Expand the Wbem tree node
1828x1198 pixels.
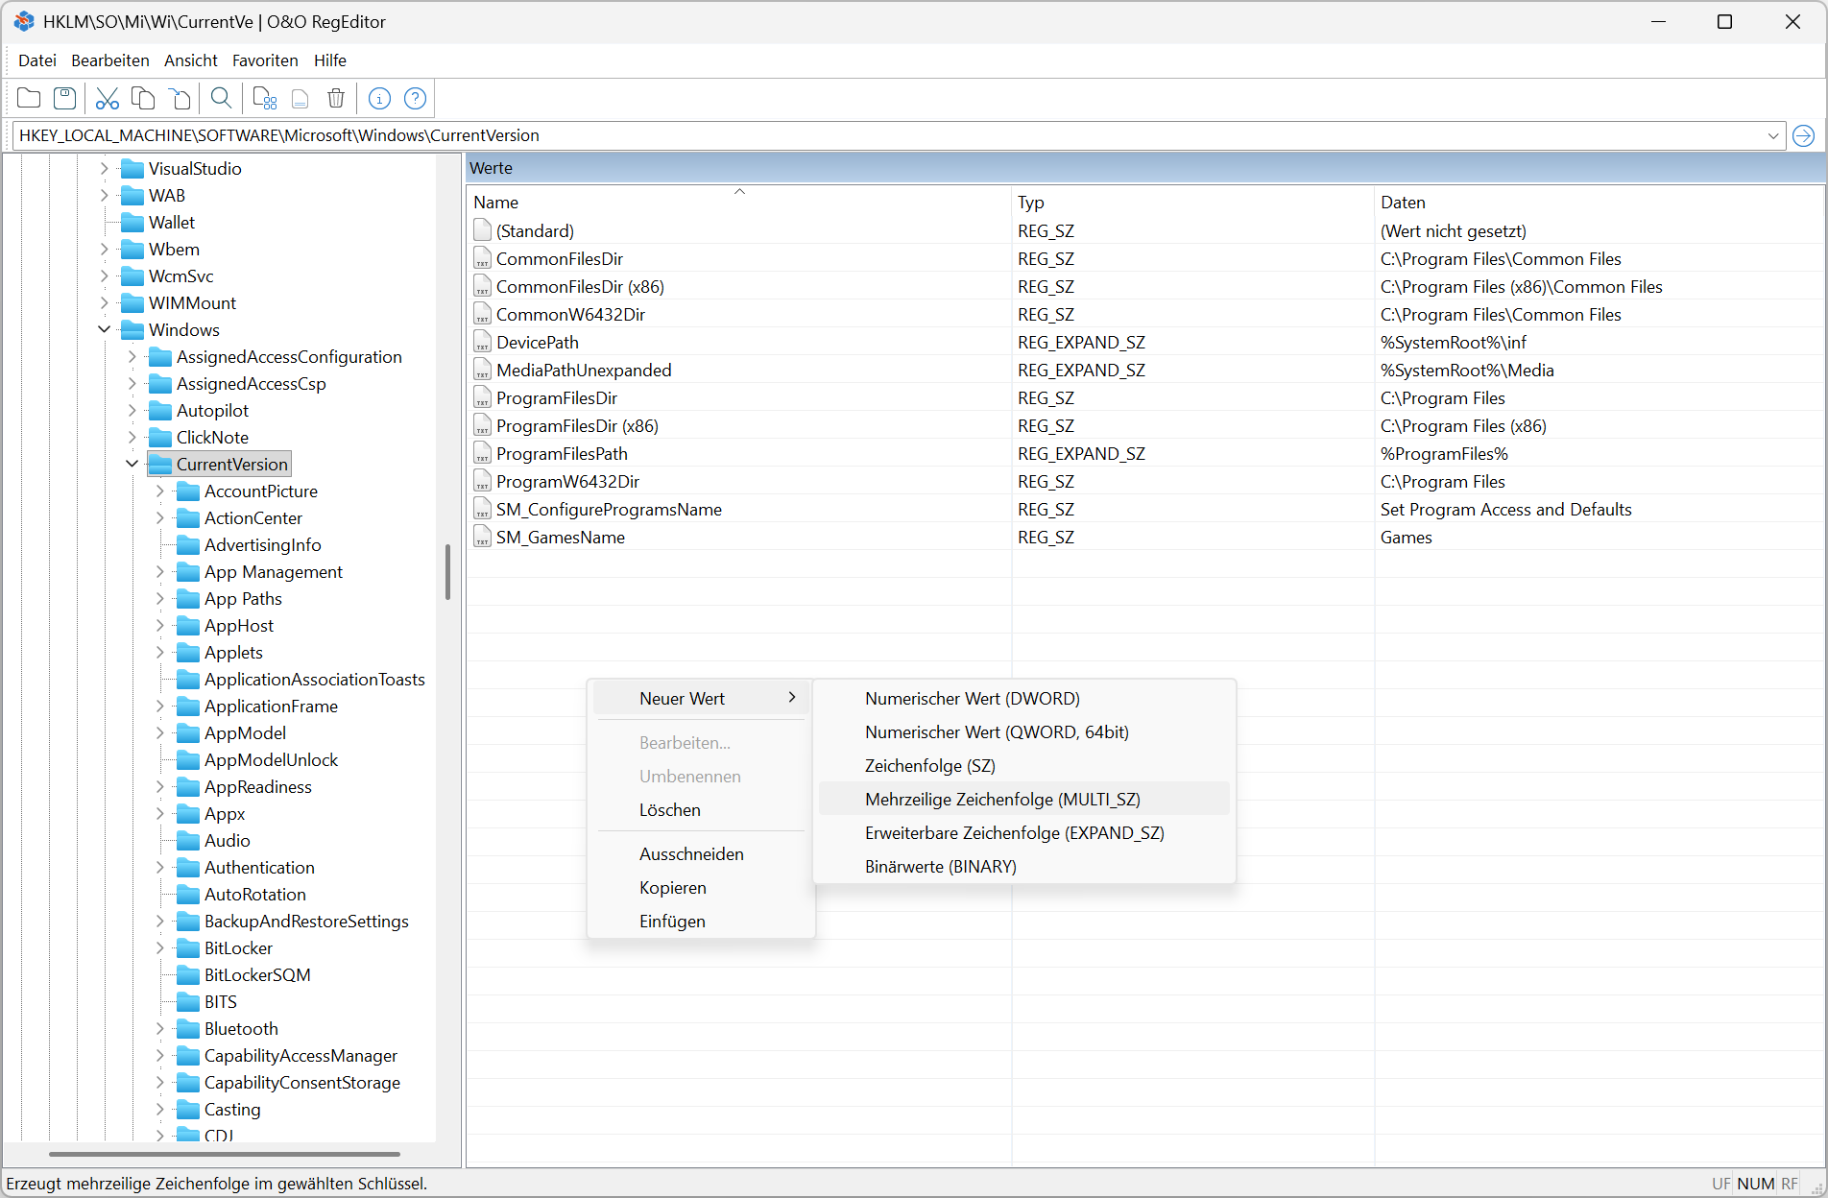104,250
